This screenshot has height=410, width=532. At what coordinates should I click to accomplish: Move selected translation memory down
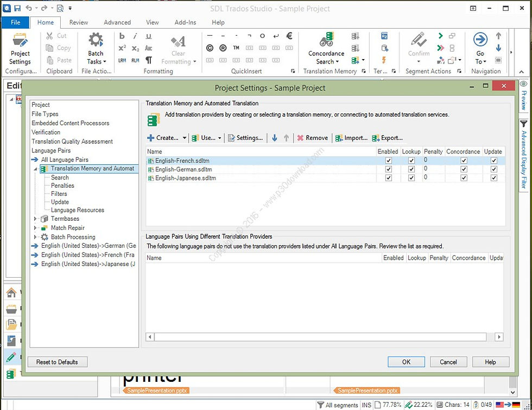[x=275, y=138]
